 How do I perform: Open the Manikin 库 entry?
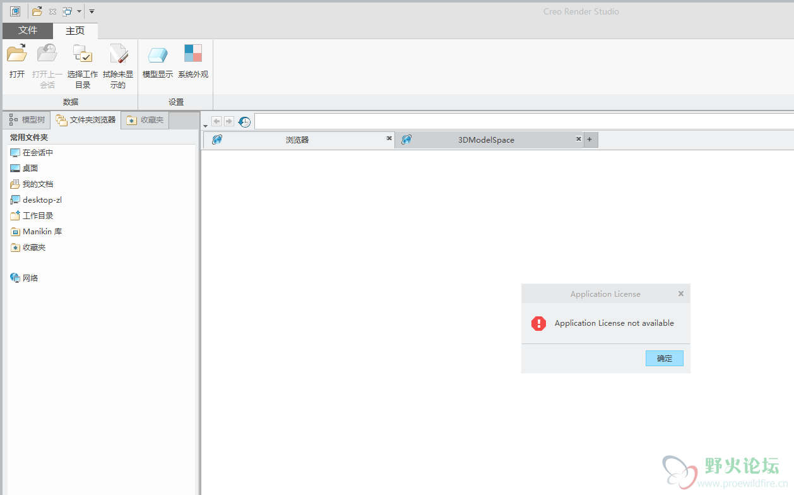[x=36, y=232]
